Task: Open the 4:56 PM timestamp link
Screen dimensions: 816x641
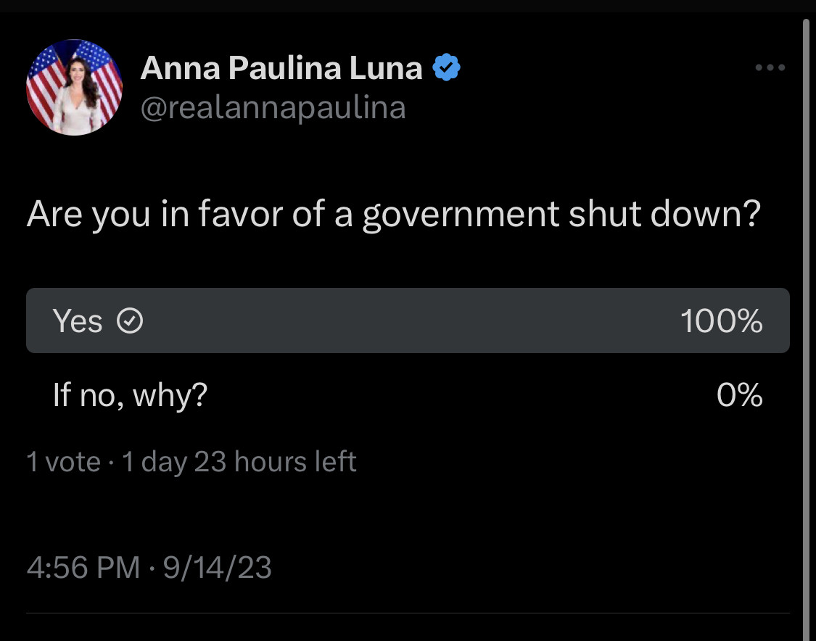Action: 83,567
